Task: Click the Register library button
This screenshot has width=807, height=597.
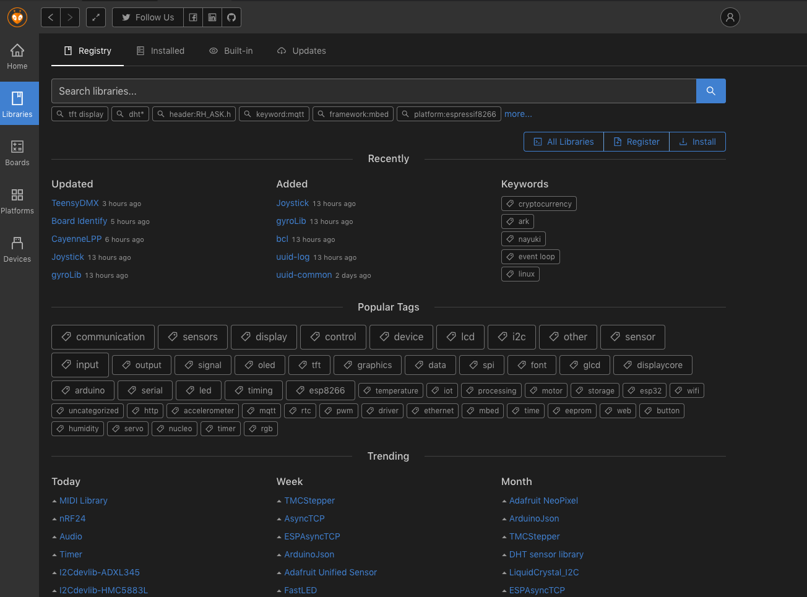Action: [636, 142]
